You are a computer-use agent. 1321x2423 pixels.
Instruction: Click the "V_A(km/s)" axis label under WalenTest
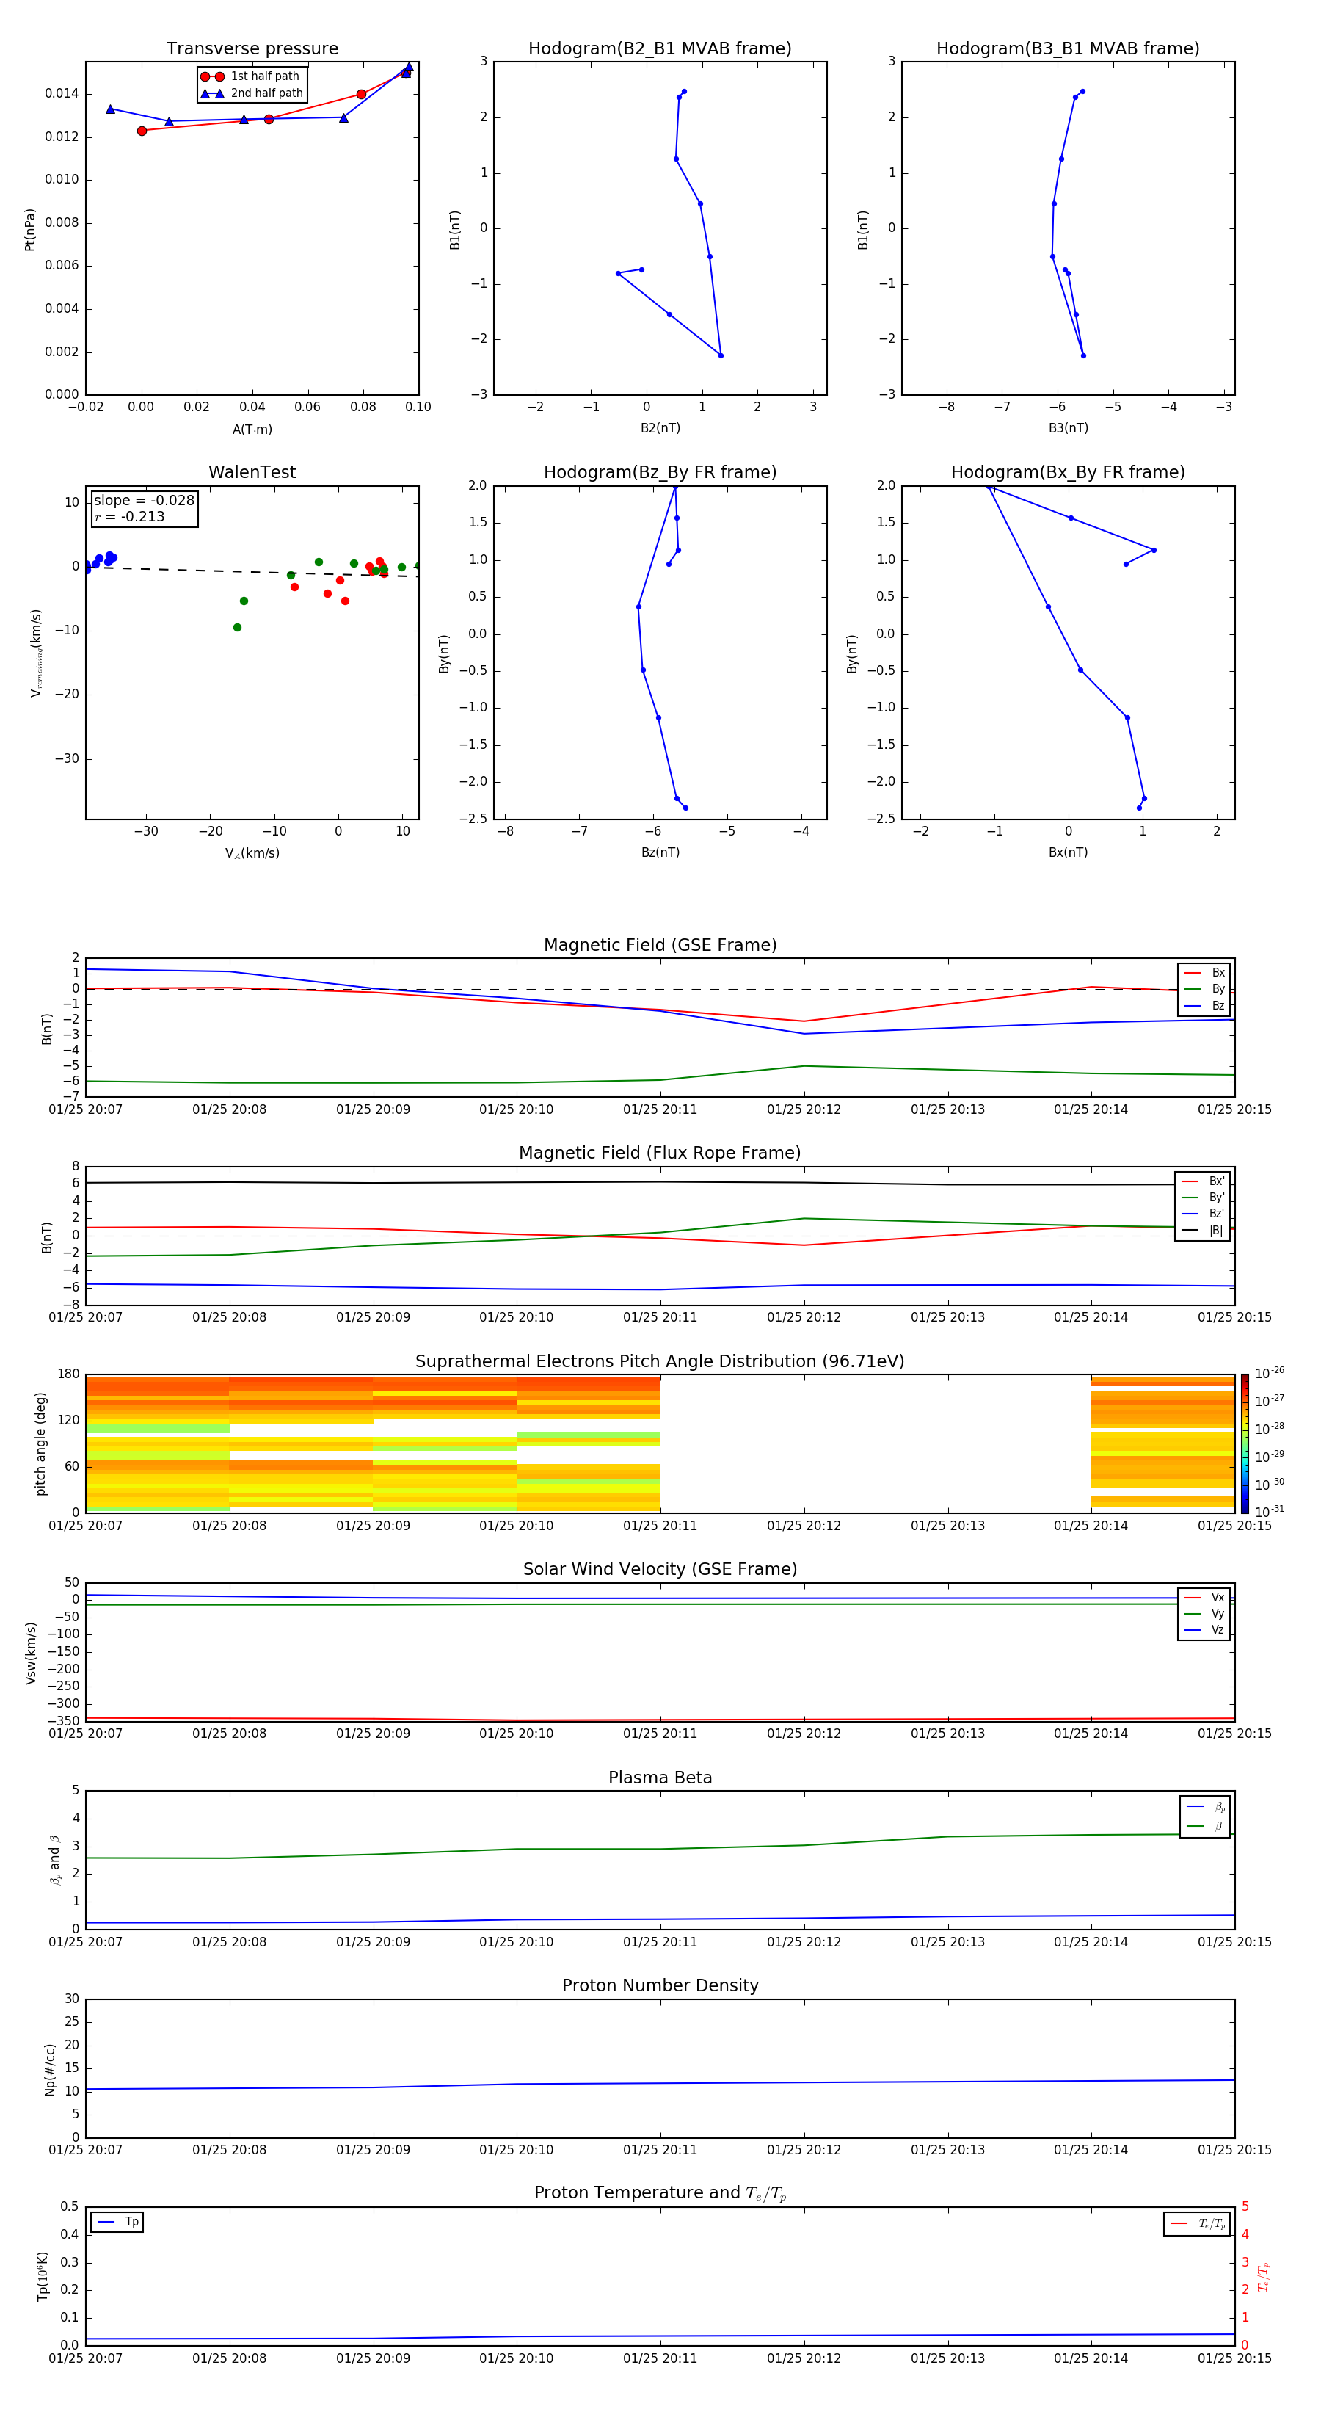click(252, 853)
